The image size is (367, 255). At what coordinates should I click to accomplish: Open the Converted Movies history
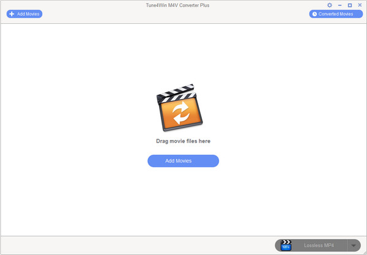336,14
